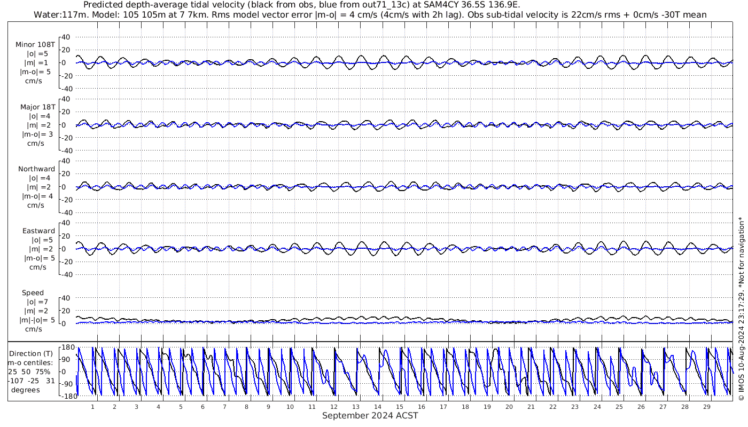Click '|o| =7' under Speed
The width and height of the screenshot is (748, 427).
(x=36, y=302)
